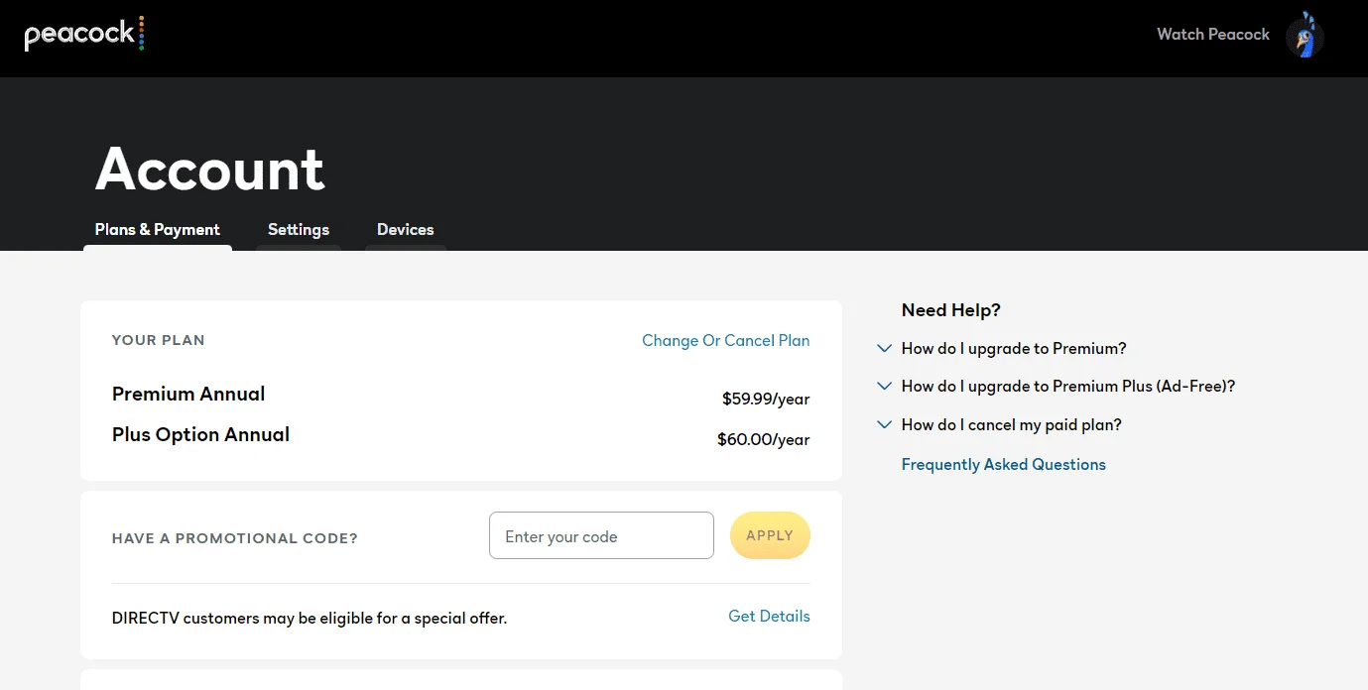This screenshot has height=690, width=1368.
Task: Switch to the Settings tab
Action: pyautogui.click(x=299, y=230)
